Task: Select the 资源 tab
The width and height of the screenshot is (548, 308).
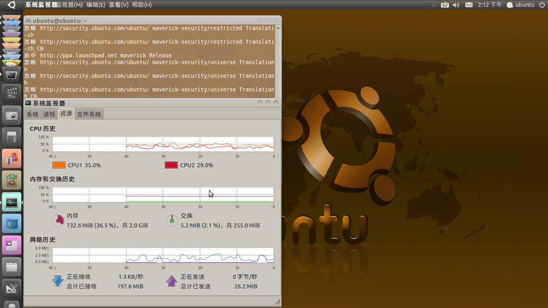Action: coord(66,113)
